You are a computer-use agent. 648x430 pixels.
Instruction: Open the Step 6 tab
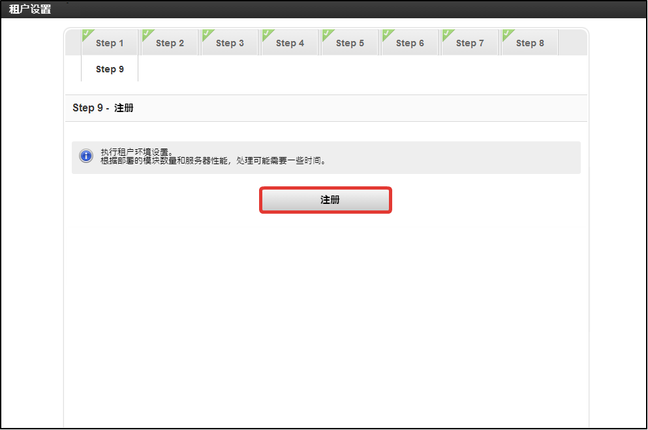tap(410, 42)
